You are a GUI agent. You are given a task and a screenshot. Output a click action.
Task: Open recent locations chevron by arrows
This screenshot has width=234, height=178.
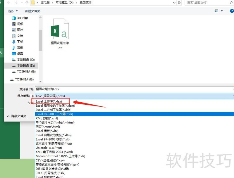tap(22, 3)
